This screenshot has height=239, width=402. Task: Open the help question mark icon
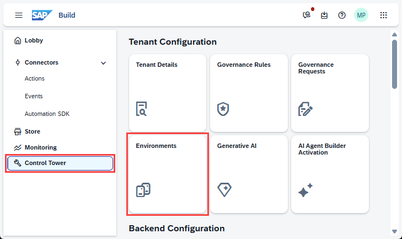point(342,15)
